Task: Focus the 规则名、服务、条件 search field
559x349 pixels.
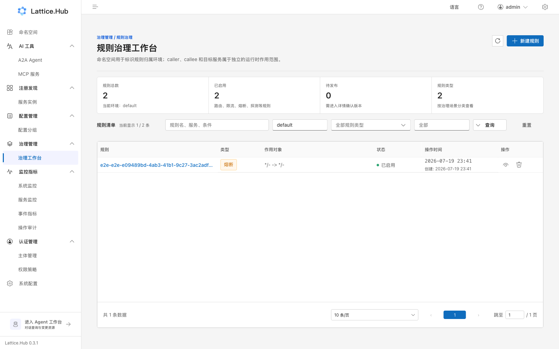Action: pos(217,125)
